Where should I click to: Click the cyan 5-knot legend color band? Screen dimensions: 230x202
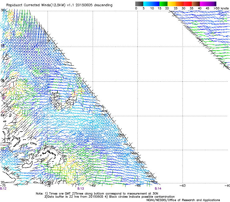click(x=147, y=4)
